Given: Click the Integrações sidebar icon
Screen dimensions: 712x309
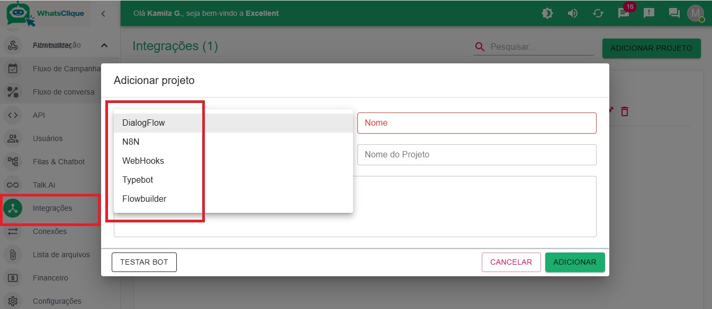Looking at the screenshot, I should tap(13, 208).
